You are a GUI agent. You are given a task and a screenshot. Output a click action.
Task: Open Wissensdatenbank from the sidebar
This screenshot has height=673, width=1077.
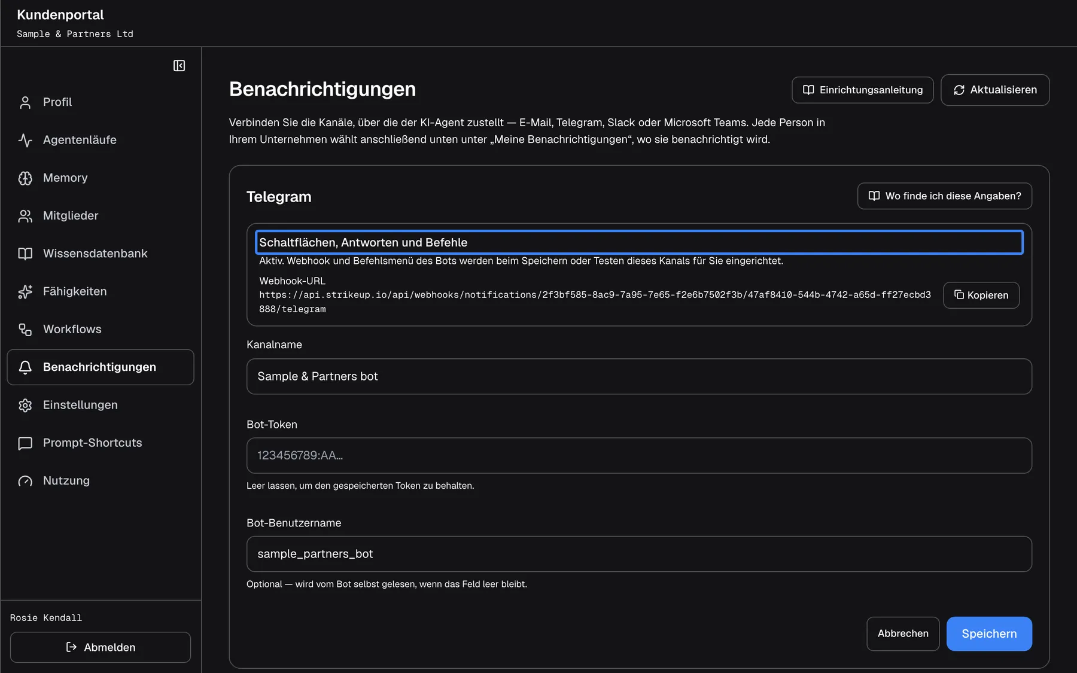point(101,254)
